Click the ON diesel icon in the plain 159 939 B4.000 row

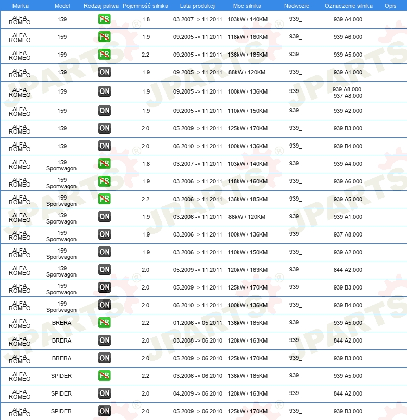105,146
